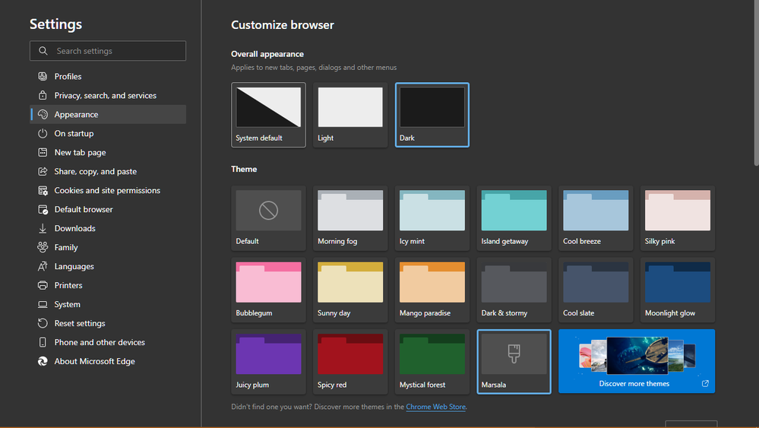Open the Chrome Web Store link

click(x=435, y=407)
